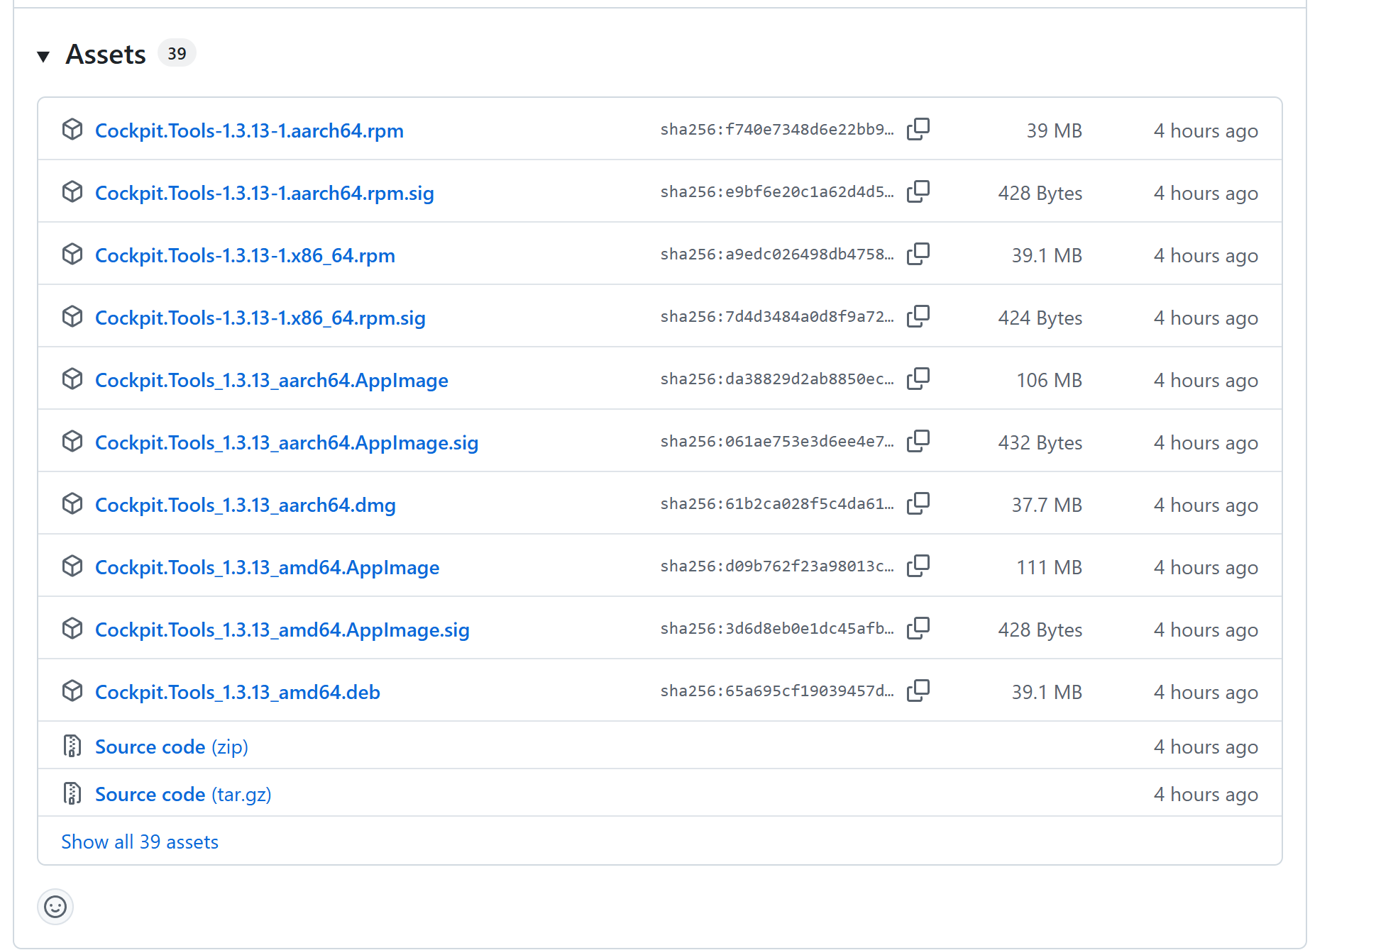The width and height of the screenshot is (1398, 950).
Task: Click package icon beside amd64.AppImage.sig
Action: pos(72,629)
